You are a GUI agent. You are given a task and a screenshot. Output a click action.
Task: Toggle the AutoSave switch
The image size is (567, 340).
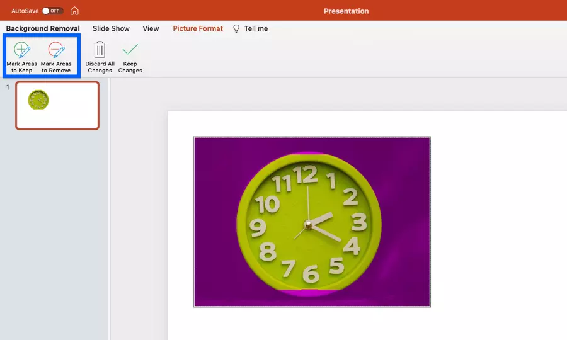click(x=52, y=11)
